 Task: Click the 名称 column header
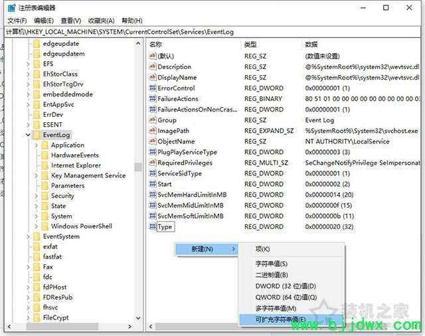[193, 44]
